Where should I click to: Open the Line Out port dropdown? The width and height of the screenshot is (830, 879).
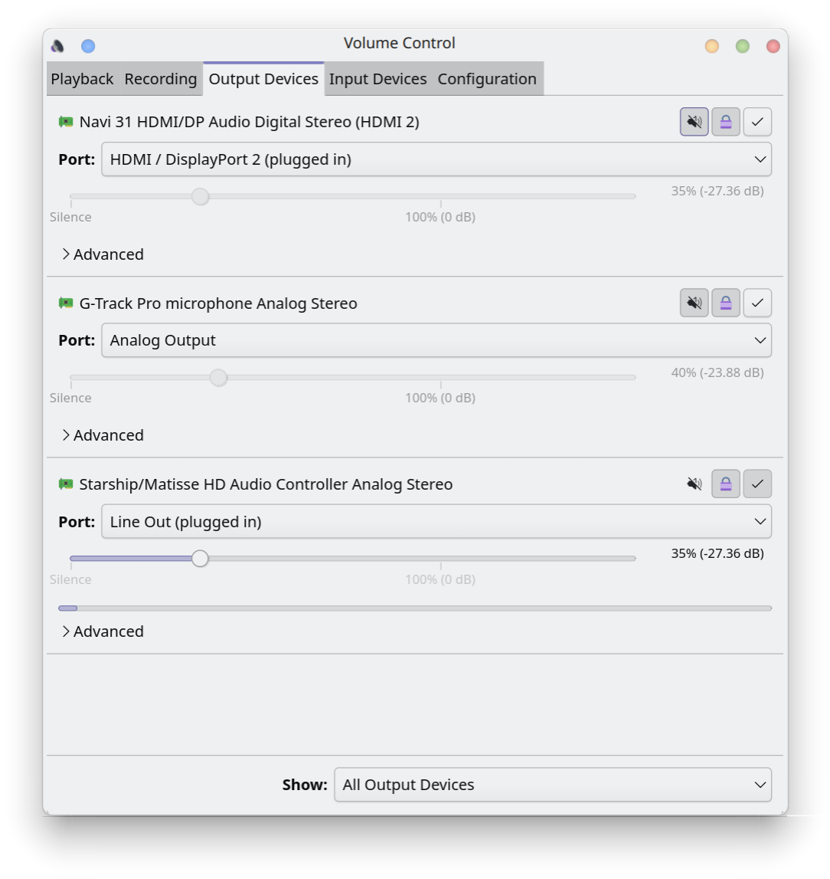tap(436, 522)
